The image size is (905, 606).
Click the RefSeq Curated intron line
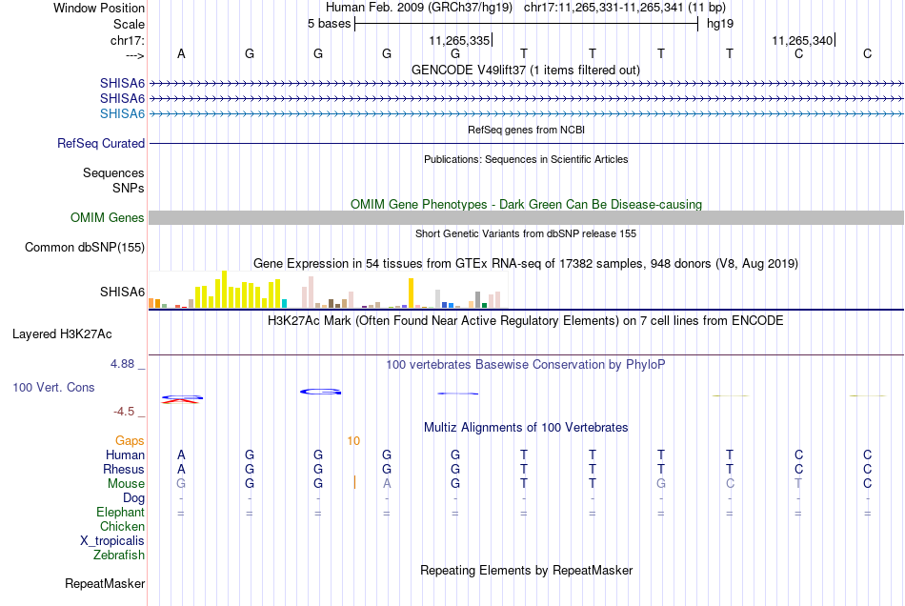(x=526, y=143)
